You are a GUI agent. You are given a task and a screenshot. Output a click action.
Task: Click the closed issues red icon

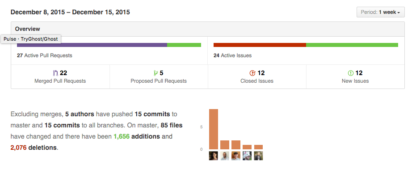[x=252, y=73]
